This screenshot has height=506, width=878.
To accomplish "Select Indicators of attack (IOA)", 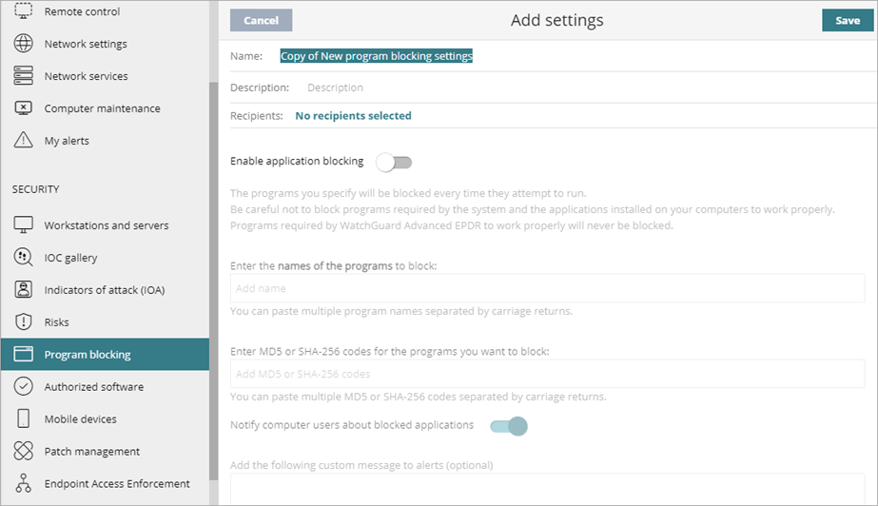I will (105, 290).
